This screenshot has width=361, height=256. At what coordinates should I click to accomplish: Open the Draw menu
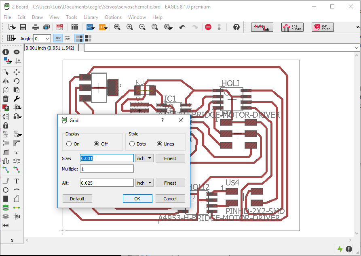point(37,17)
